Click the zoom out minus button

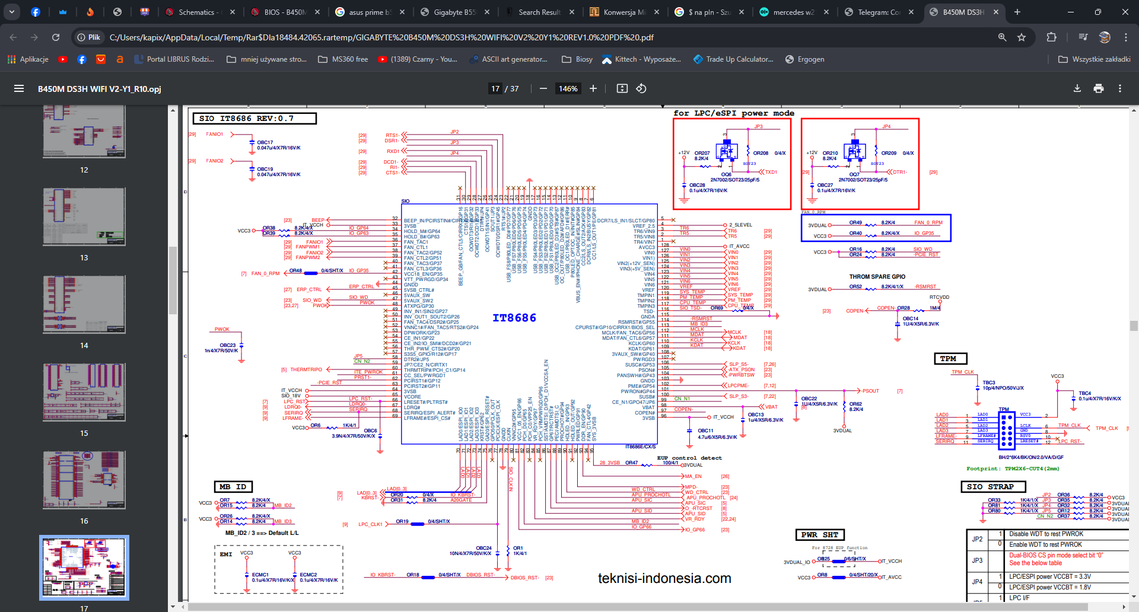tap(543, 88)
